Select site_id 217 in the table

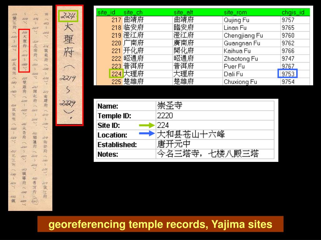click(x=116, y=20)
